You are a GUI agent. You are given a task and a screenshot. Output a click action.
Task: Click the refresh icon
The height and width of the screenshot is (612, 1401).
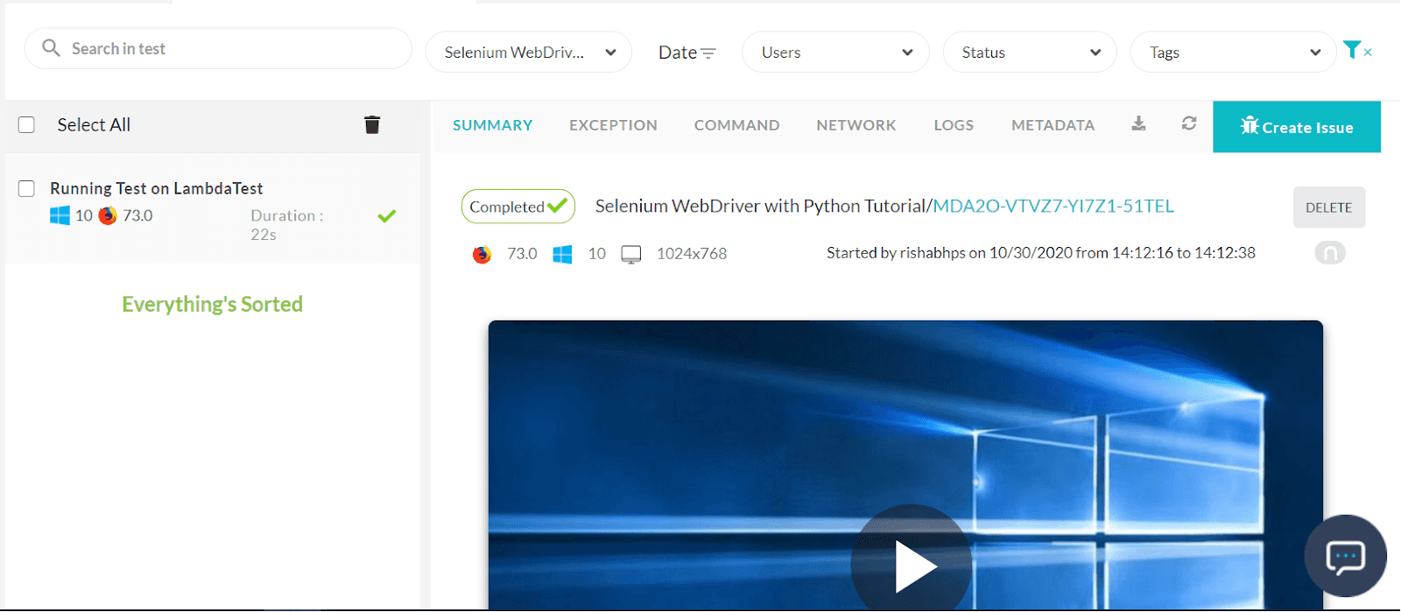click(x=1189, y=123)
